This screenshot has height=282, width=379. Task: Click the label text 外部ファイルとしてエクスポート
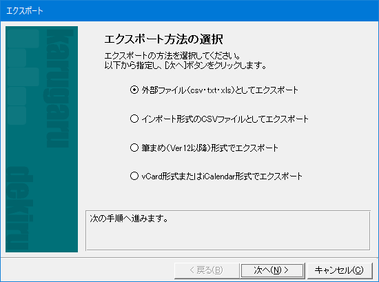pos(220,90)
